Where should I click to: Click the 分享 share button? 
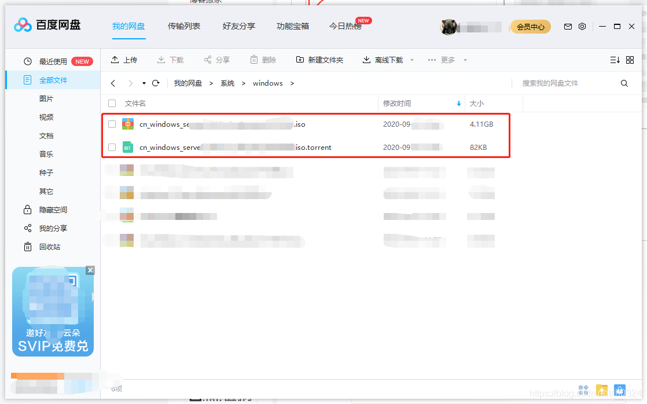(216, 60)
